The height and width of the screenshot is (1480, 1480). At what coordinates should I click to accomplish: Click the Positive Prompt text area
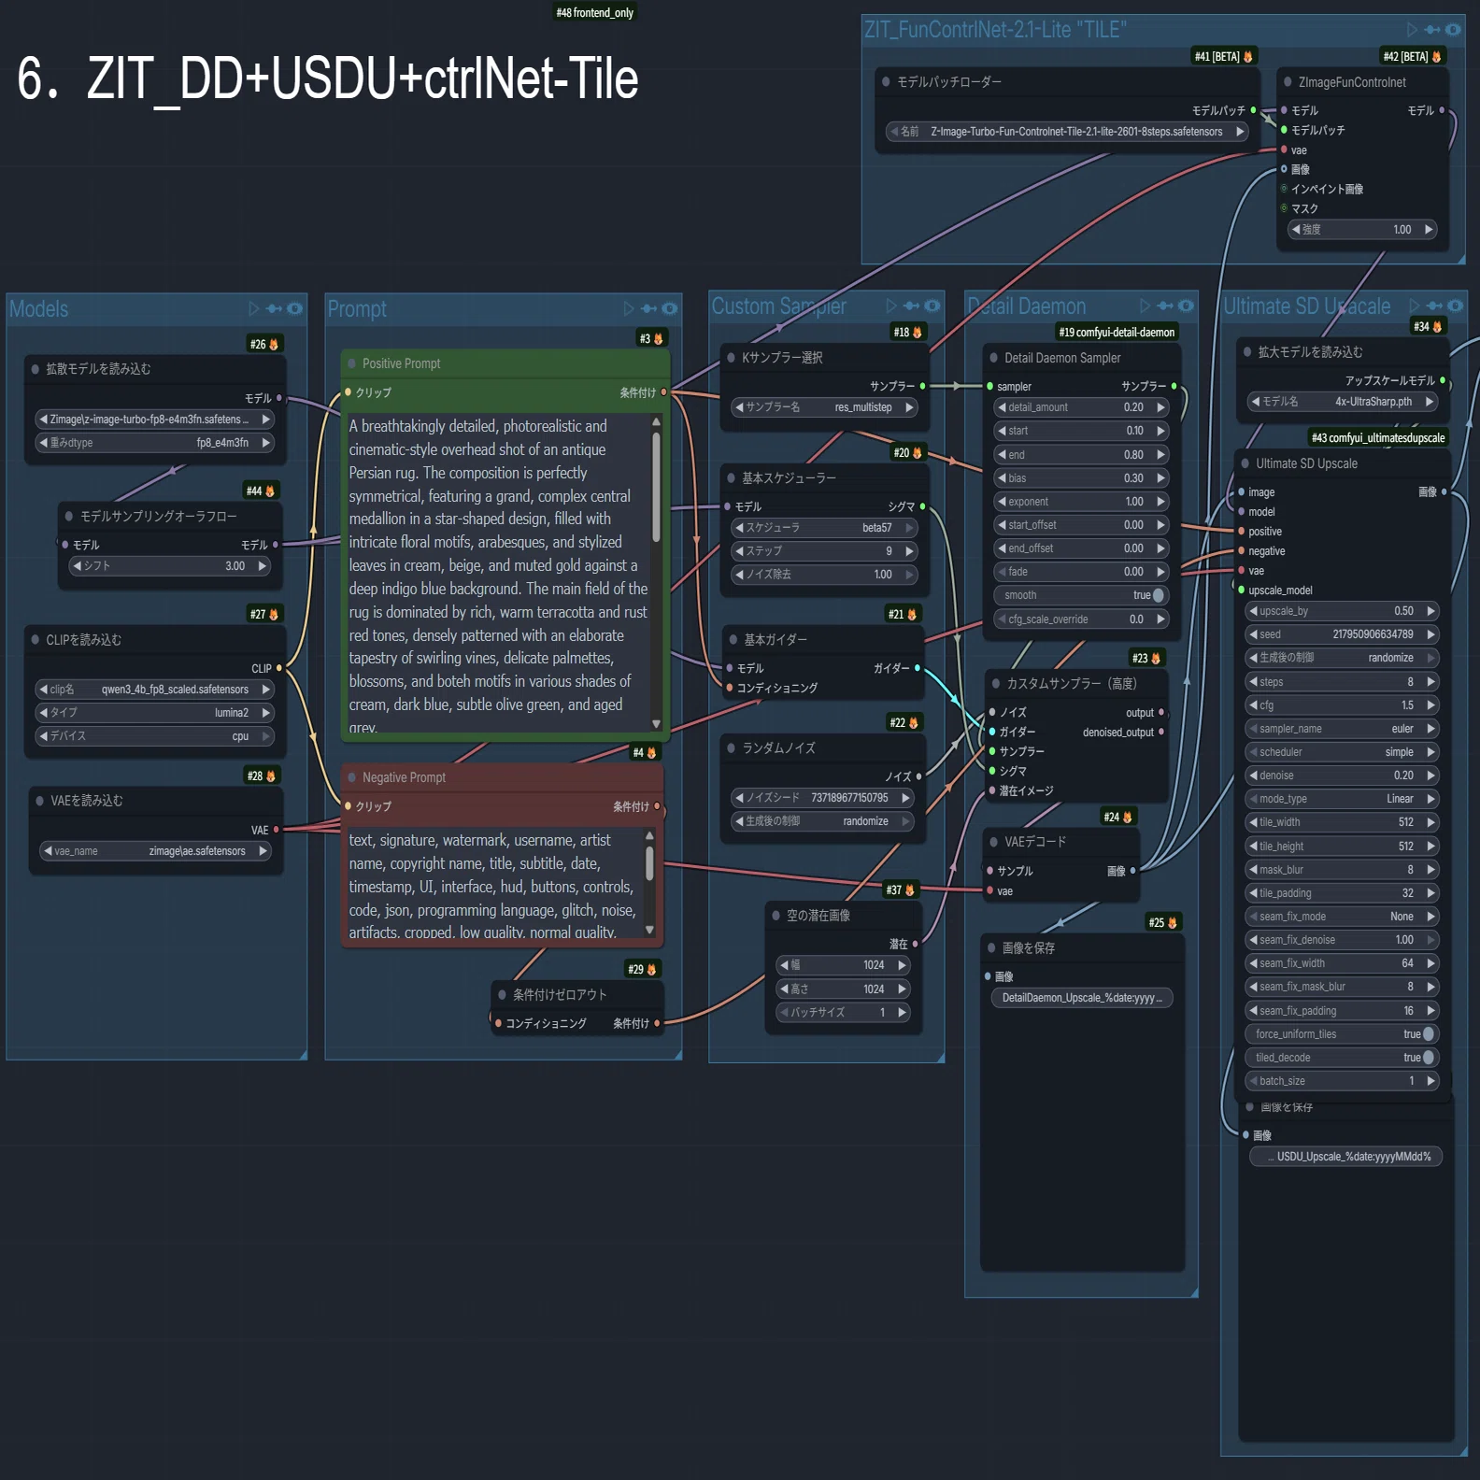click(x=498, y=574)
